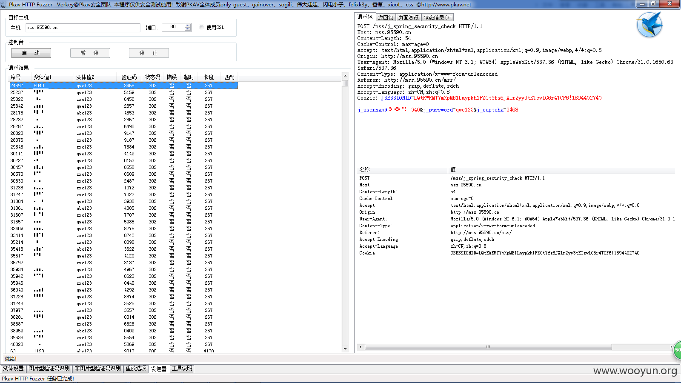The height and width of the screenshot is (383, 681).
Task: Open the 发包器 bottom tab
Action: coord(159,369)
